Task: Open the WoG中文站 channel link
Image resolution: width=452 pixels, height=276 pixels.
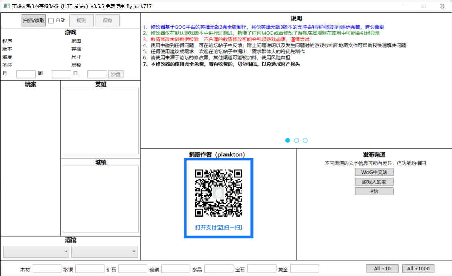Action: [374, 172]
